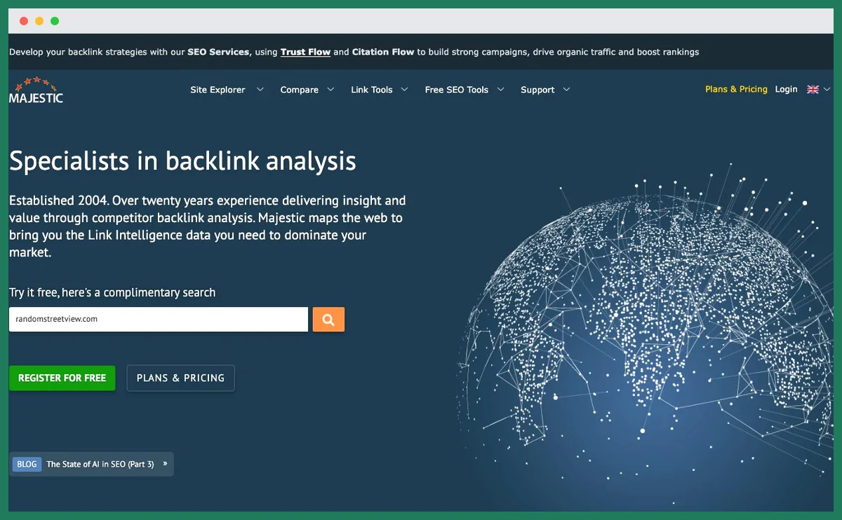Click the Citation Flow text in the banner
842x520 pixels.
pyautogui.click(x=383, y=52)
